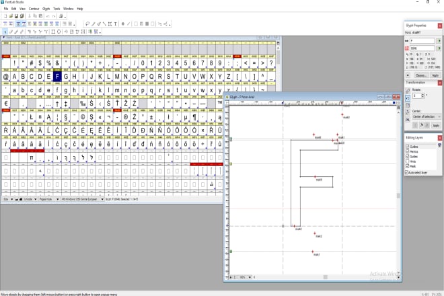The image size is (444, 296).
Task: Open the Glyph menu
Action: click(x=46, y=9)
